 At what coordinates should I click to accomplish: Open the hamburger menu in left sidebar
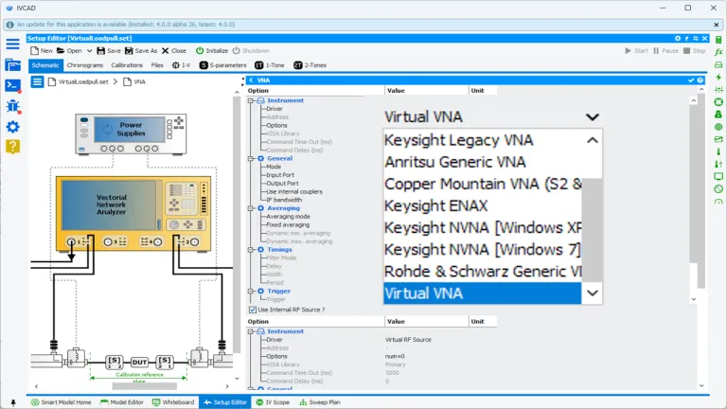[x=12, y=44]
